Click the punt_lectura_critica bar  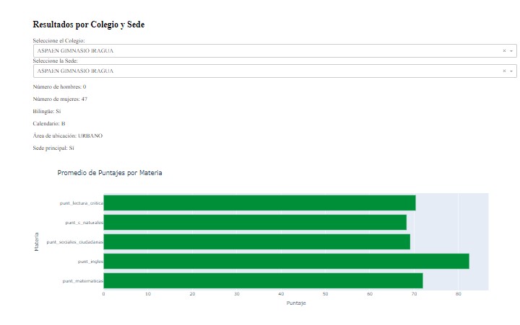click(259, 202)
